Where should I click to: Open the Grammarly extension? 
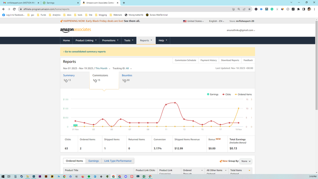click(x=272, y=9)
